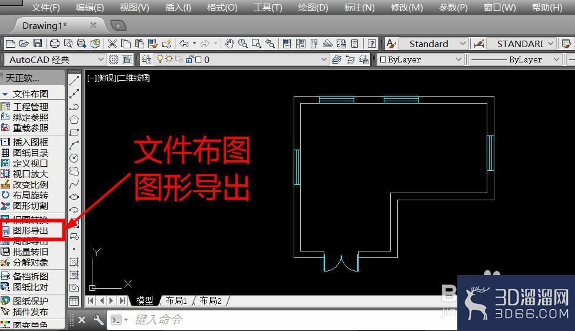575x331 pixels.
Task: Click the Paste clipboard icon
Action: pos(139,44)
